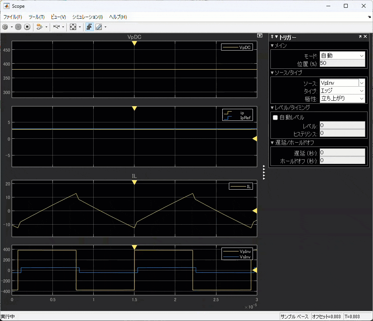The height and width of the screenshot is (321, 373).
Task: Click the オフセット=0.003 status entry
Action: point(326,316)
